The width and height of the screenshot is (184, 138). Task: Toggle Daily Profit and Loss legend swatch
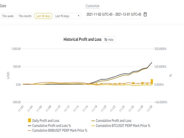pos(29,120)
